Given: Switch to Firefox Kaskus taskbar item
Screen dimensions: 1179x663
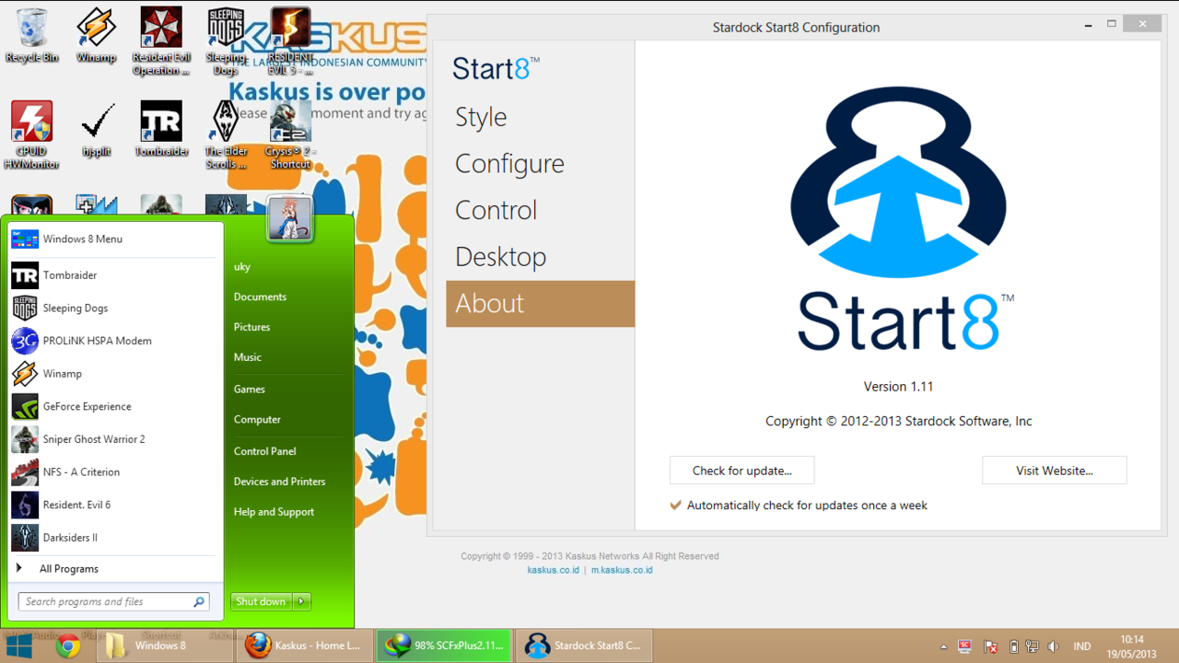Looking at the screenshot, I should pyautogui.click(x=306, y=646).
